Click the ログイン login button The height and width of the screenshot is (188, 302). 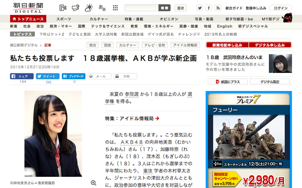tap(280, 8)
